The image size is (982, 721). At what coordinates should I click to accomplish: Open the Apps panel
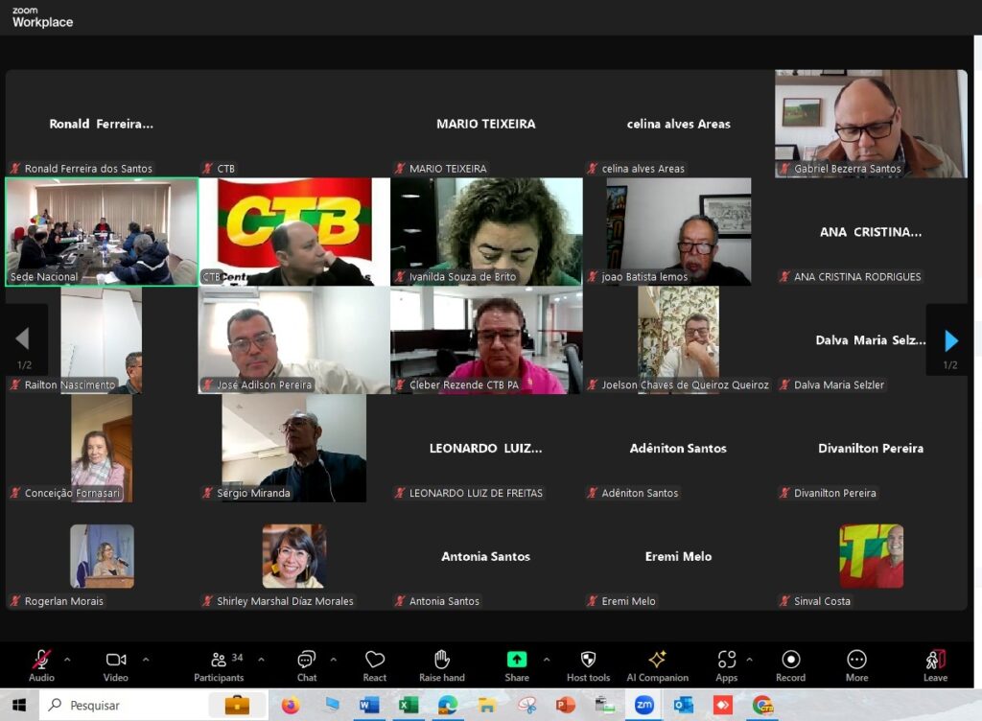pos(727,665)
